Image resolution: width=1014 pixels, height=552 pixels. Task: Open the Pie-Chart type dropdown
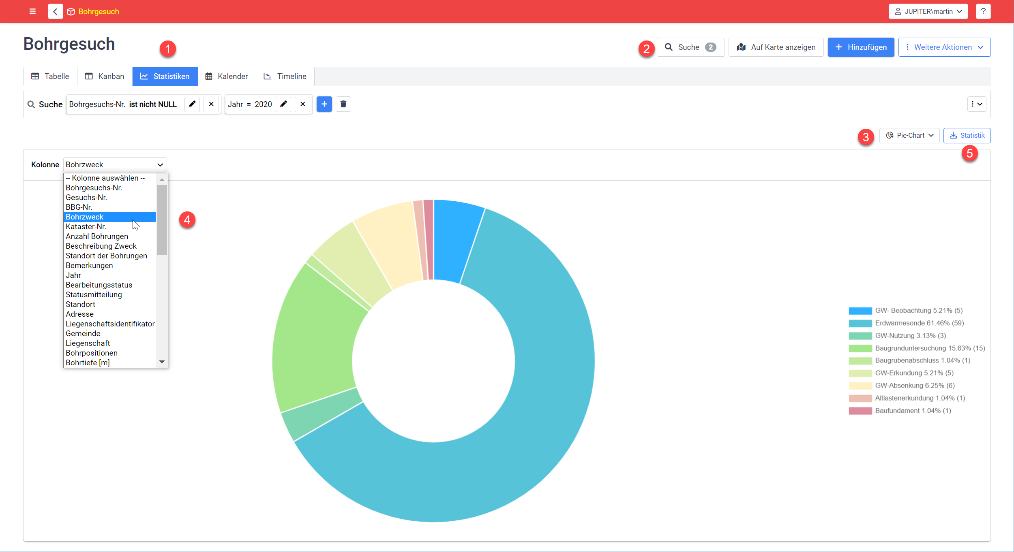click(x=909, y=135)
